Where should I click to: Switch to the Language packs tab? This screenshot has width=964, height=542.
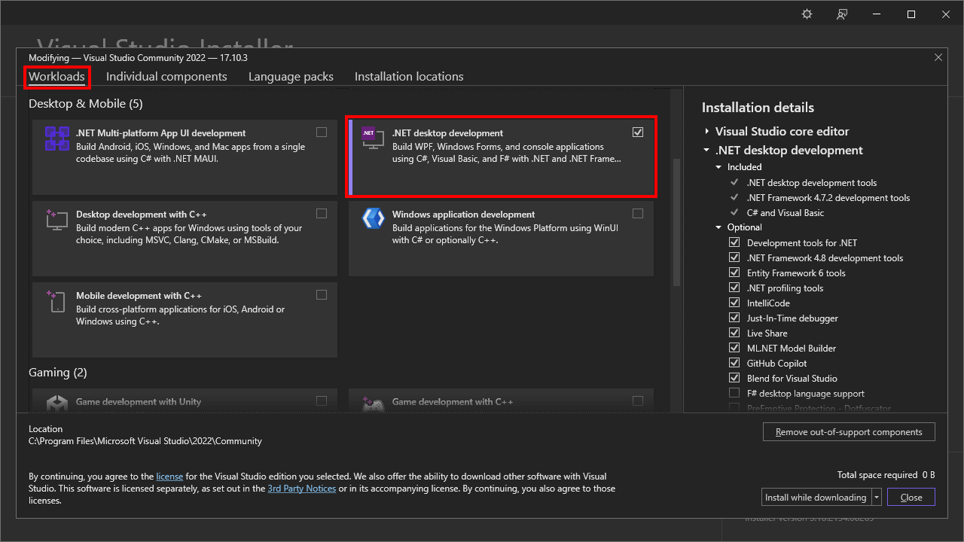[291, 77]
